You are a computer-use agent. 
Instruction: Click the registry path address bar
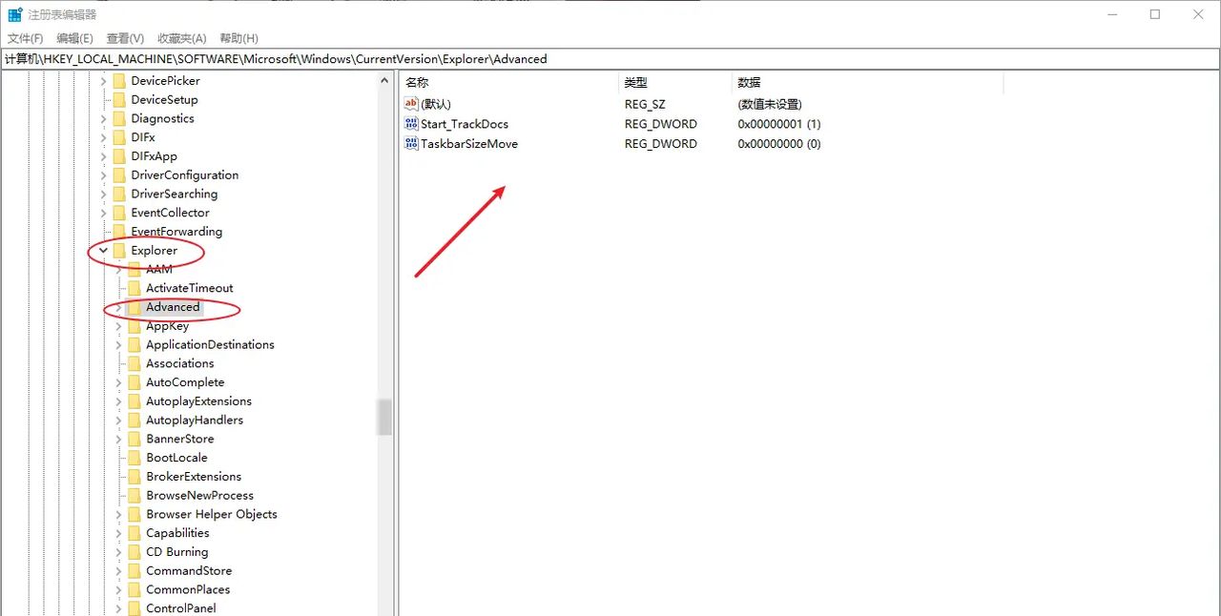610,59
